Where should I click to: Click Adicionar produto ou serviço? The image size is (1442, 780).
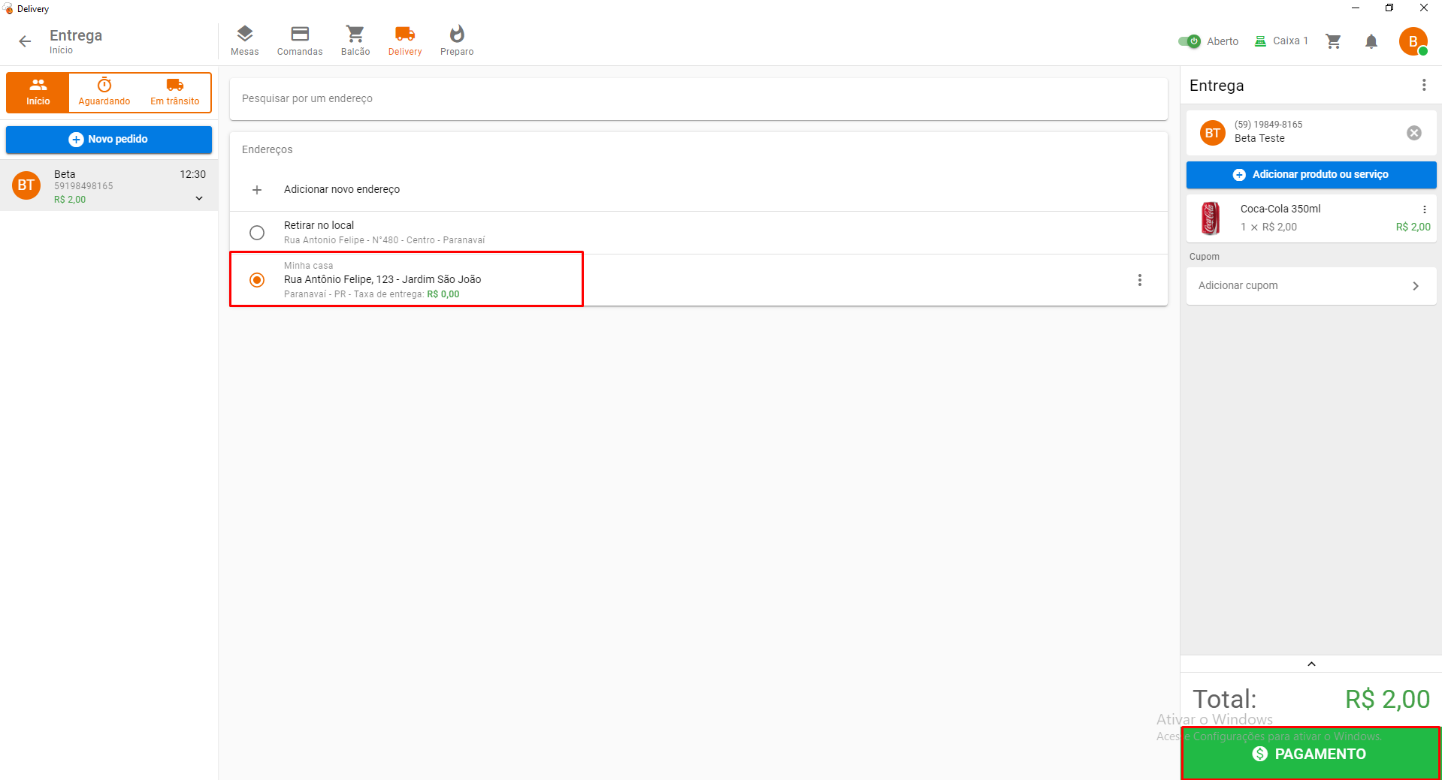tap(1311, 175)
